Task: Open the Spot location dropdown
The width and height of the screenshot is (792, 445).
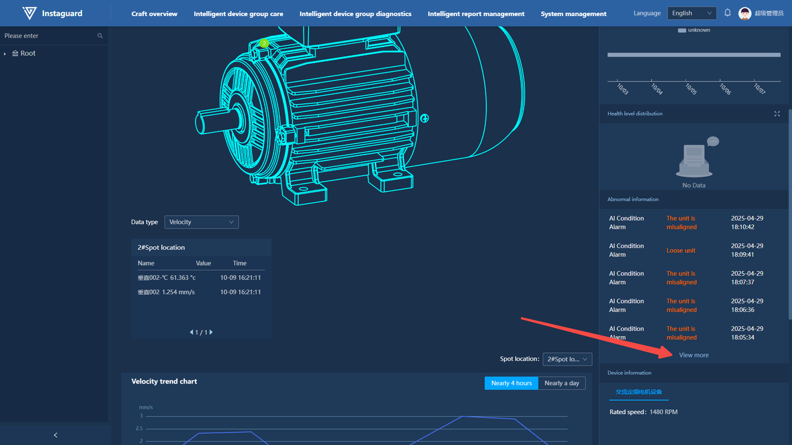Action: pyautogui.click(x=567, y=359)
